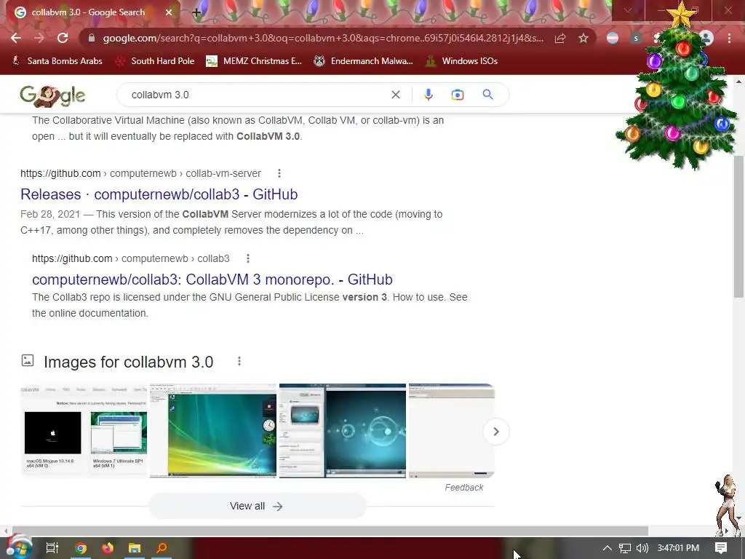The image size is (745, 559).
Task: Click the address bar URL
Action: tap(323, 38)
